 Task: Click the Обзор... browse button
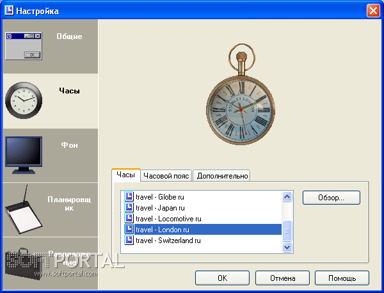pos(332,198)
